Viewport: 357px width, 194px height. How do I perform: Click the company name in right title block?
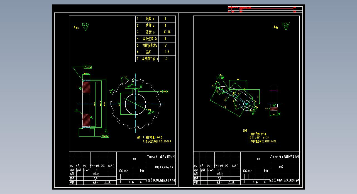pyautogui.click(x=285, y=157)
